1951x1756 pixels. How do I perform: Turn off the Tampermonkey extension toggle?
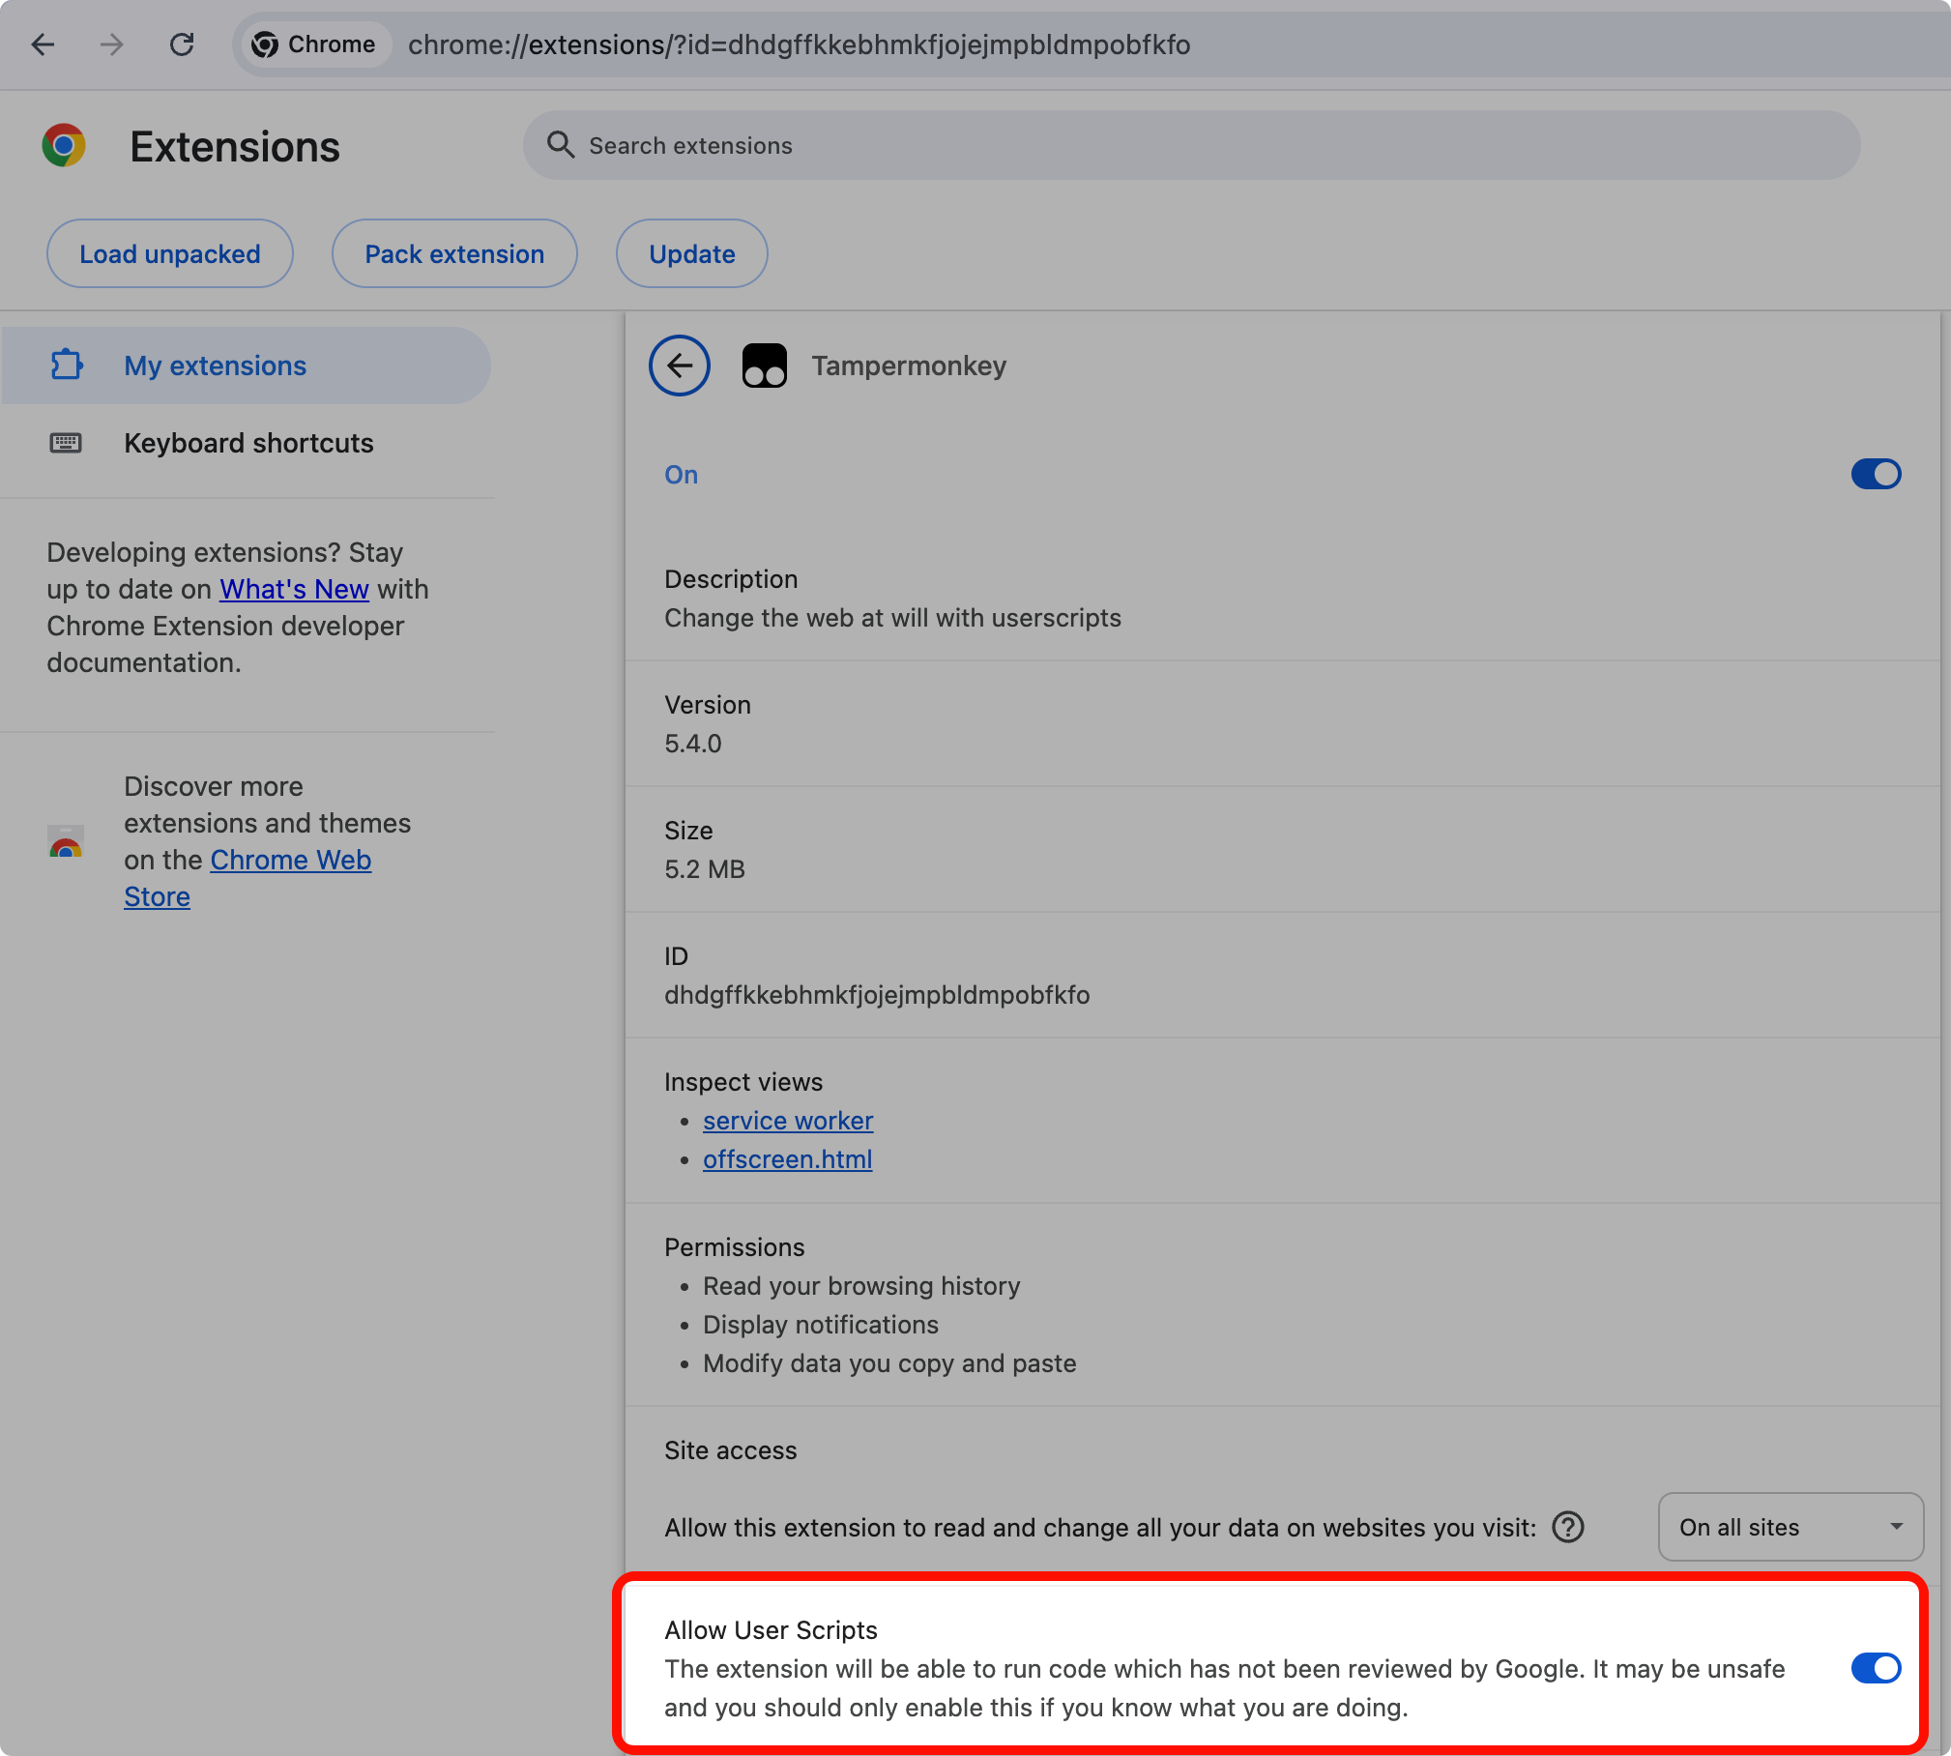tap(1876, 474)
